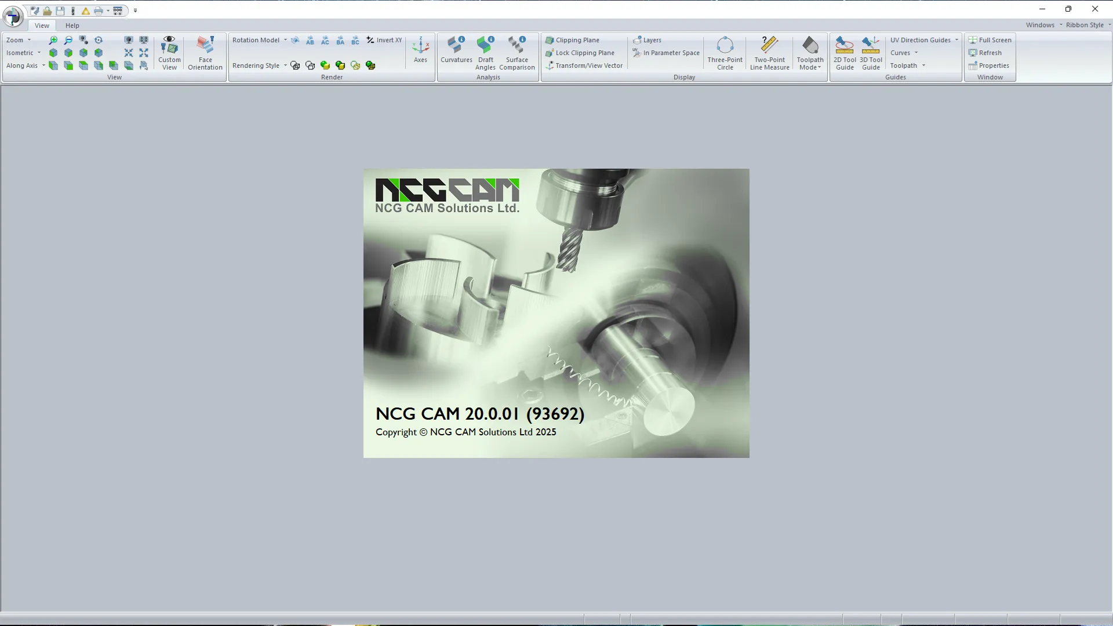This screenshot has height=626, width=1113.
Task: Open the Windows menu
Action: 1041,24
